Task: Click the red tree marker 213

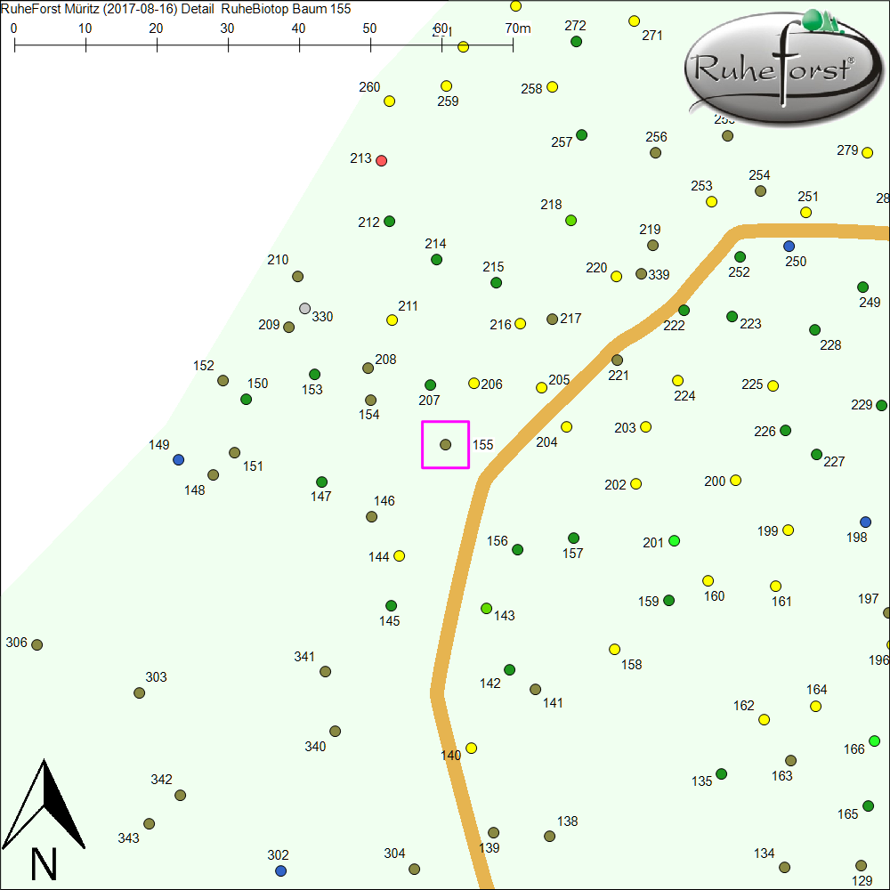Action: (x=382, y=160)
